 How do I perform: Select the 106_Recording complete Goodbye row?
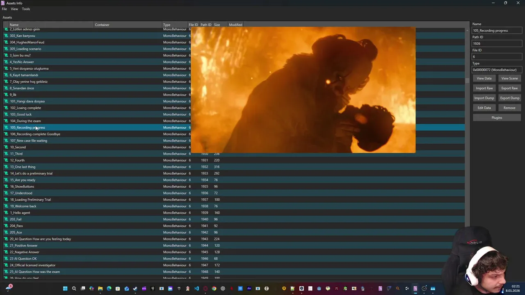pyautogui.click(x=234, y=134)
